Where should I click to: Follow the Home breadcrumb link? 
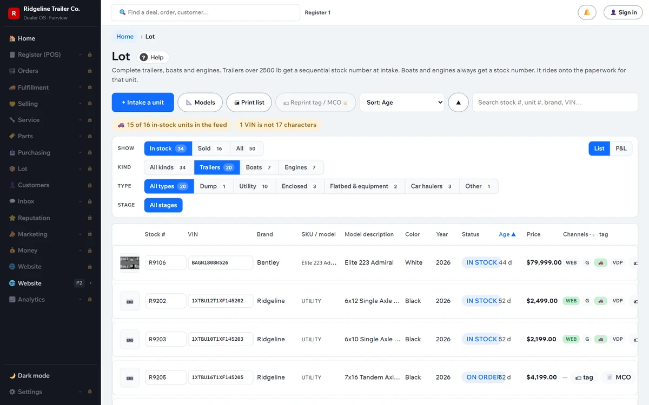coord(125,37)
